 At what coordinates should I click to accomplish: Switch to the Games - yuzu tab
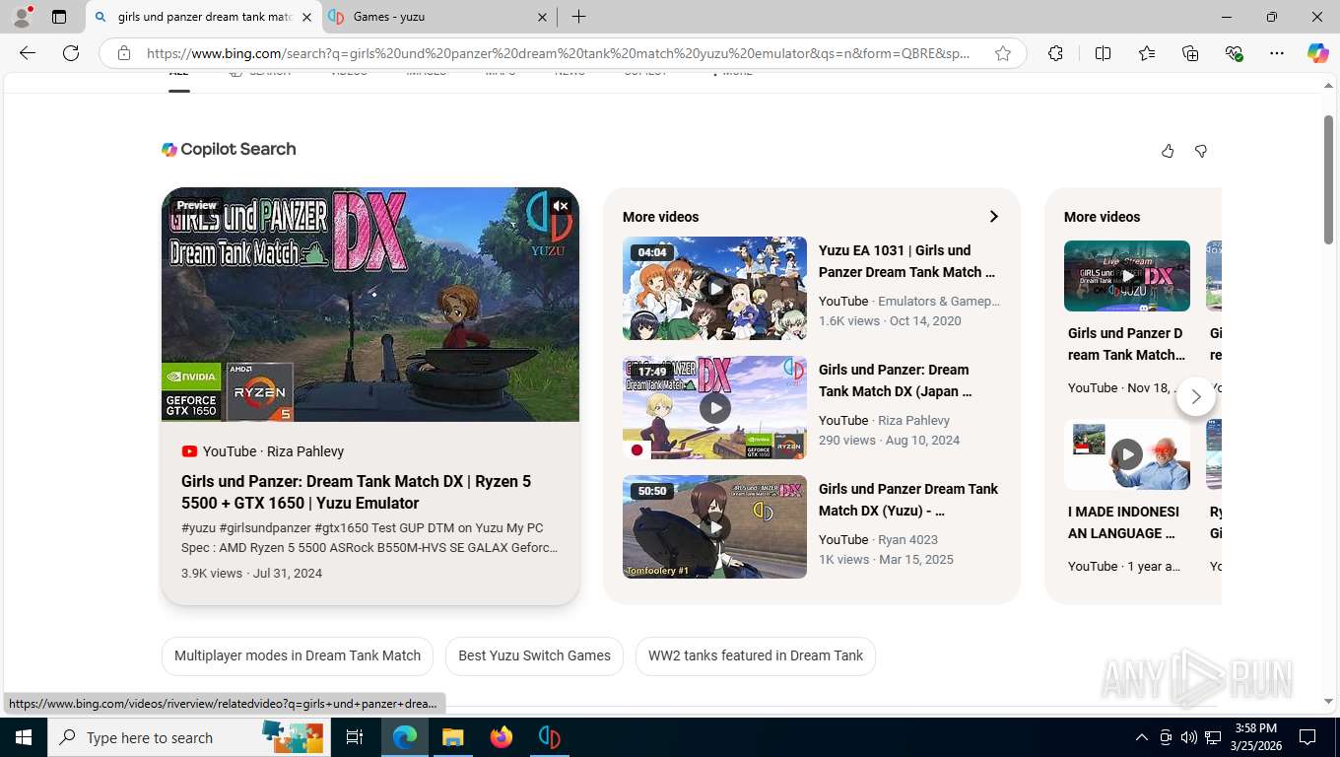click(438, 17)
